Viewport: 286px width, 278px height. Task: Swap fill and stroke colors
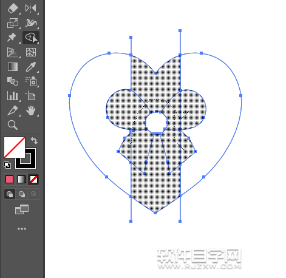click(x=34, y=140)
